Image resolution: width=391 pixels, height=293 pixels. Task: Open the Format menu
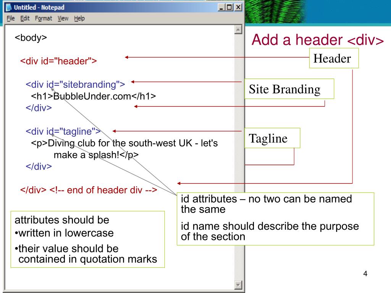point(44,18)
